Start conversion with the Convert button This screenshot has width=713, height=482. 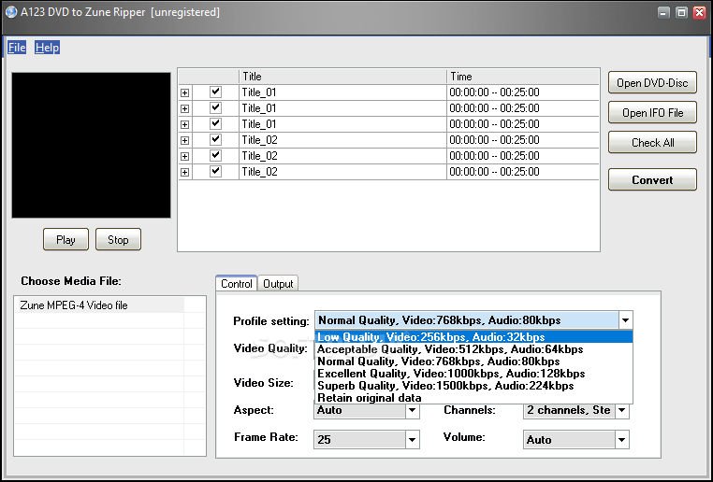(x=652, y=179)
